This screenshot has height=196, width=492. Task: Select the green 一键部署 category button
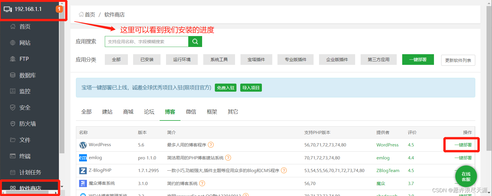coord(418,59)
